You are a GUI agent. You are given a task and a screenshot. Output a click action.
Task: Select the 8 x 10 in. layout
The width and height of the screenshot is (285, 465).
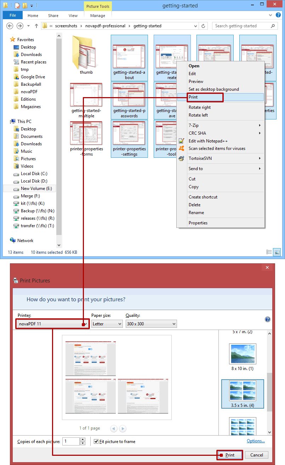(x=243, y=357)
